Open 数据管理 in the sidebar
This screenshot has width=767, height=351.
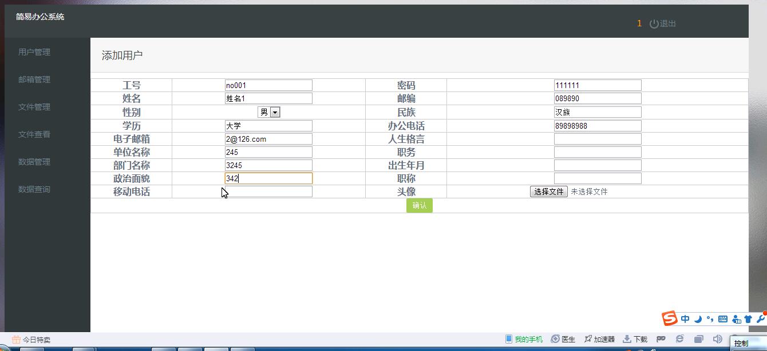pyautogui.click(x=34, y=162)
